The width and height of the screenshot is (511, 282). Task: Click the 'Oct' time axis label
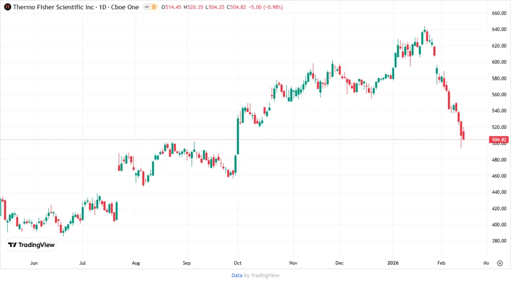point(237,263)
